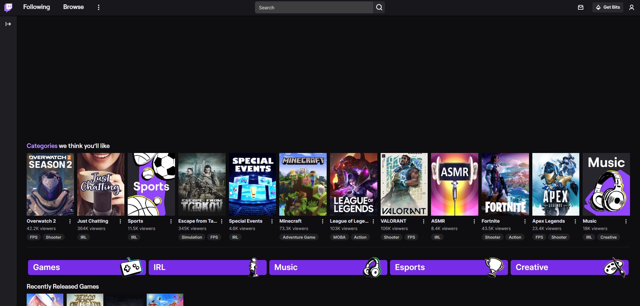This screenshot has height=306, width=640.
Task: Click the Categories heading link
Action: (42, 146)
